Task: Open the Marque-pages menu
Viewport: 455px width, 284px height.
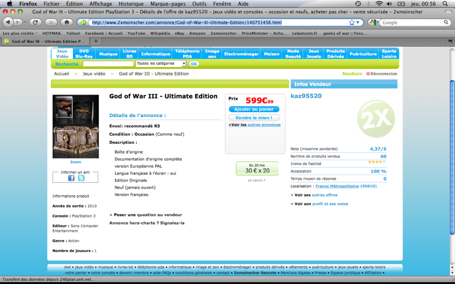Action: 168,4
